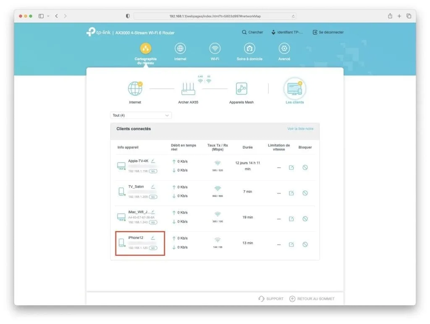Click the SUPPORT link in footer

click(271, 299)
